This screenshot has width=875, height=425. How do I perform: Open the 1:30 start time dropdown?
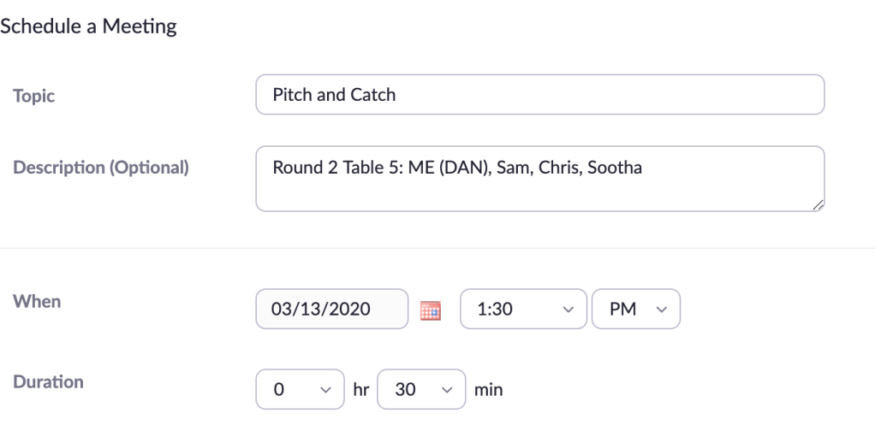tap(524, 310)
